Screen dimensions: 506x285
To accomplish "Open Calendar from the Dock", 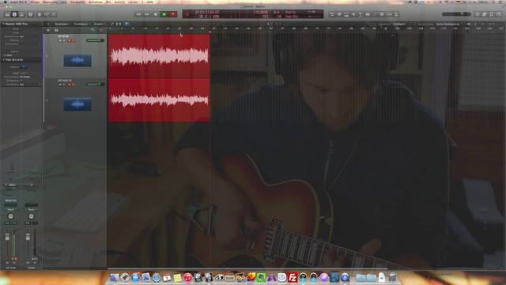I will (167, 277).
